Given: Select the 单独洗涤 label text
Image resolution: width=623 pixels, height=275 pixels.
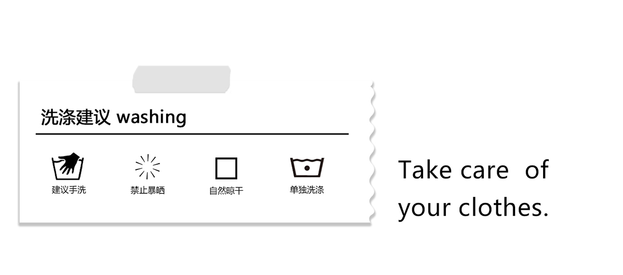Looking at the screenshot, I should tap(307, 190).
